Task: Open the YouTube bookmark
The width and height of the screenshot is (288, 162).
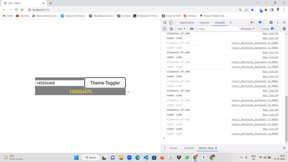Action: pos(22,16)
